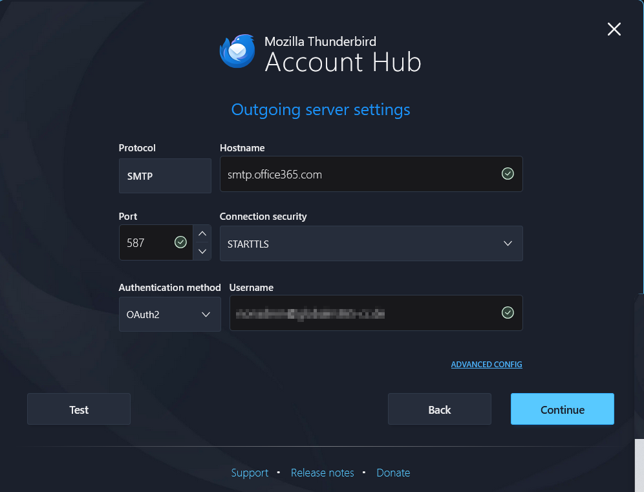Open the Support link
This screenshot has width=644, height=492.
click(x=250, y=473)
